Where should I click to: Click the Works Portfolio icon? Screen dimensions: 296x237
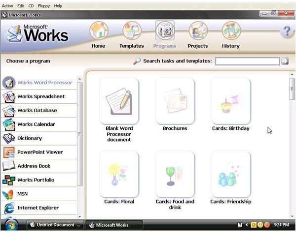(x=9, y=180)
